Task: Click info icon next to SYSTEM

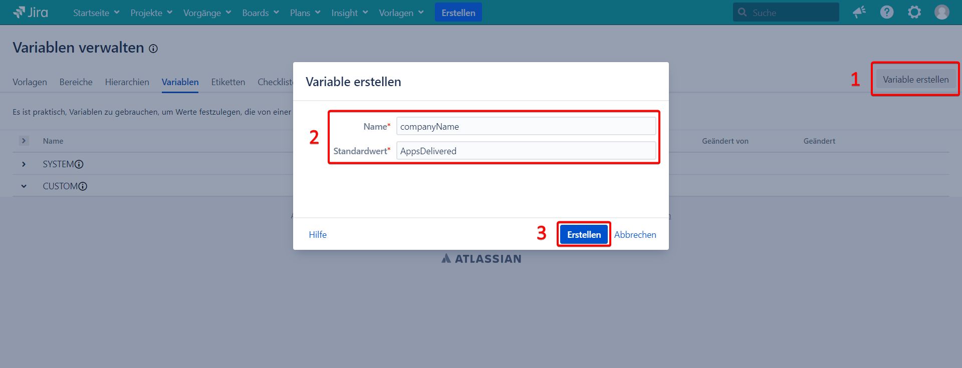Action: [x=79, y=164]
